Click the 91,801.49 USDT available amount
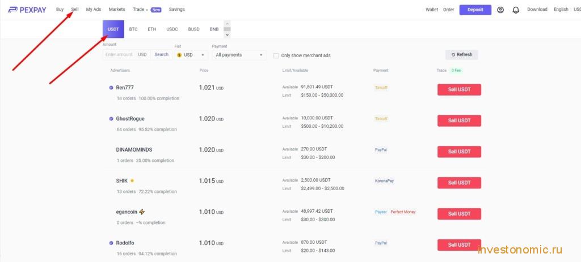This screenshot has height=262, width=581. 317,87
